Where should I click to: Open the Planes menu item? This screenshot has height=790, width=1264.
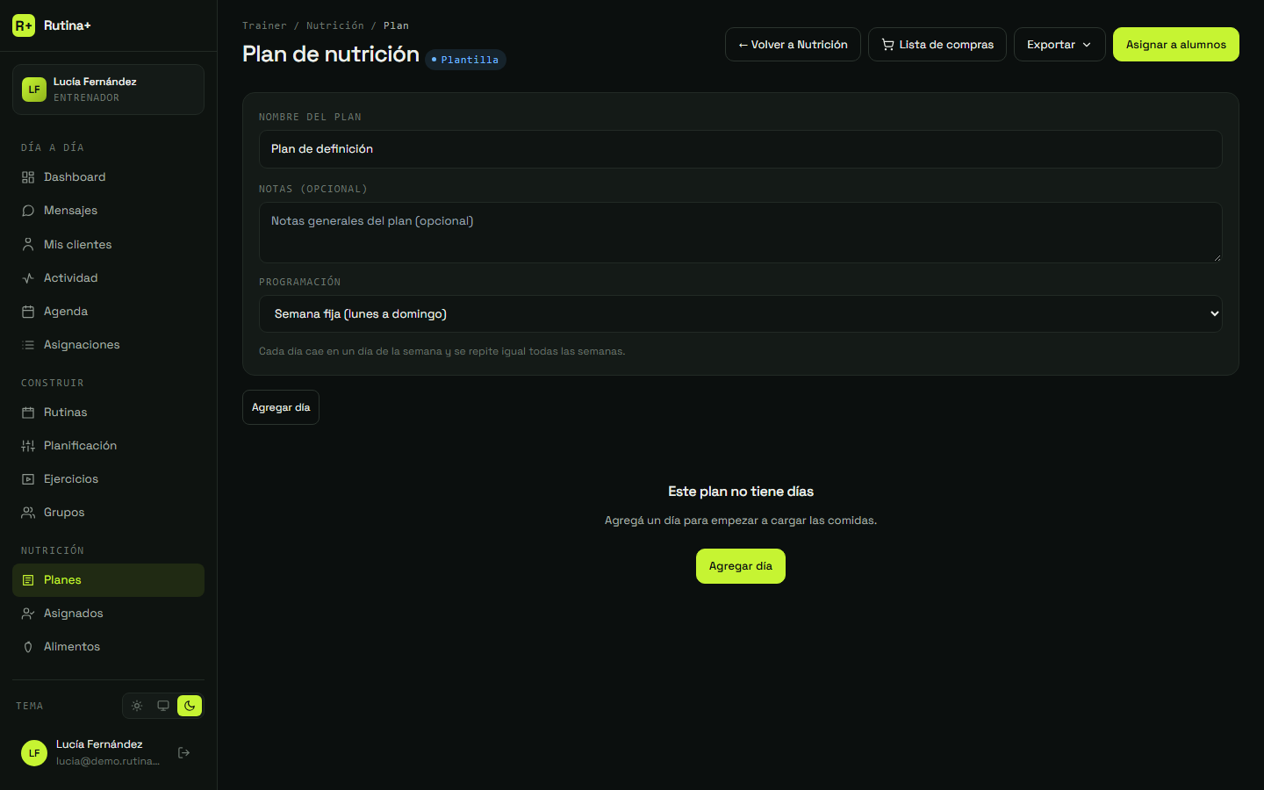(108, 580)
